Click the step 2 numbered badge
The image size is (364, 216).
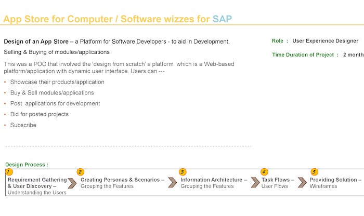point(80,172)
